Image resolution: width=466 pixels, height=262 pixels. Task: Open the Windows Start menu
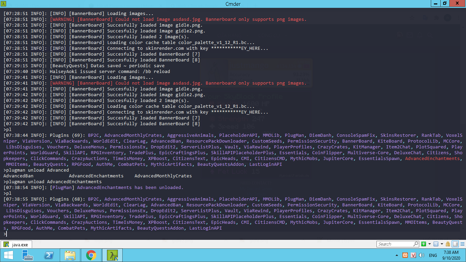[x=8, y=255]
